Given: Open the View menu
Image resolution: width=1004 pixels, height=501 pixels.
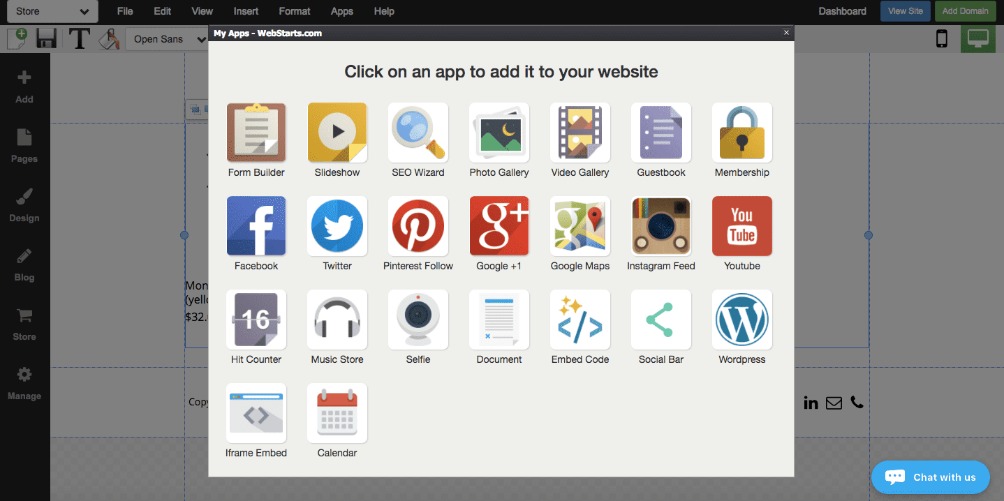Looking at the screenshot, I should coord(202,11).
